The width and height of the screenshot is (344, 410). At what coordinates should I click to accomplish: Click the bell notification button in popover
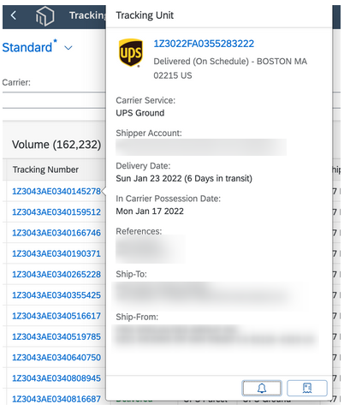pyautogui.click(x=262, y=388)
